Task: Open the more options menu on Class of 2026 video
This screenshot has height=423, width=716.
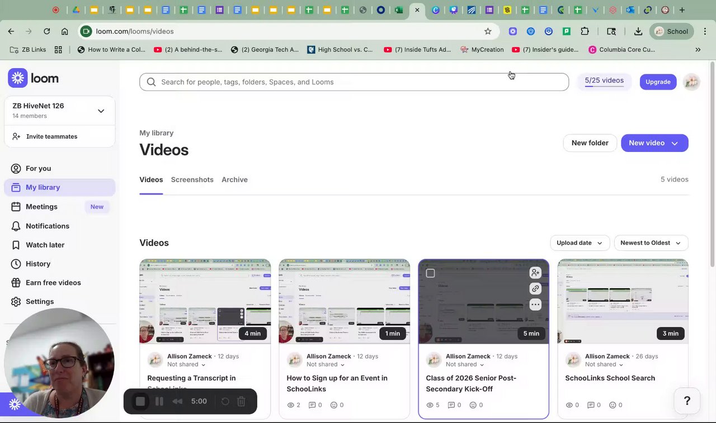Action: [535, 305]
